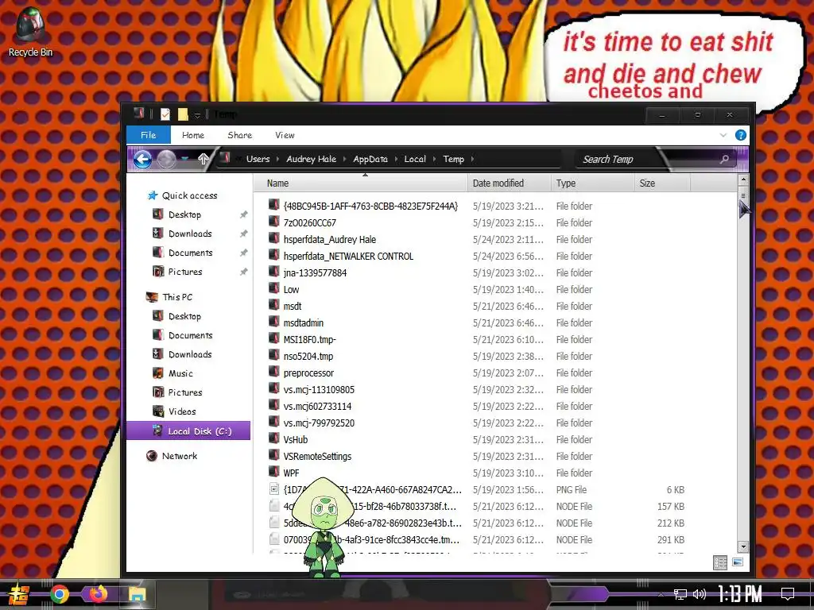Open Videos under This PC
Image resolution: width=814 pixels, height=610 pixels.
[x=182, y=411]
